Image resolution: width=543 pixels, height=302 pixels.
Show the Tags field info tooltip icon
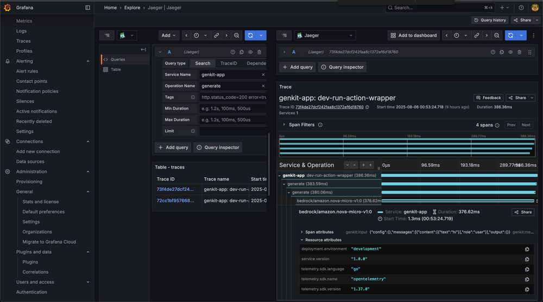193,97
